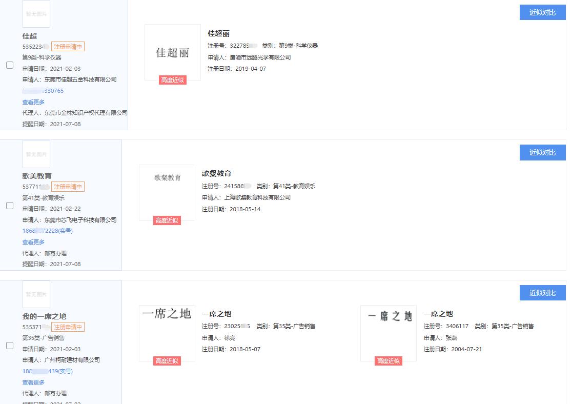Open 近似对比 for the 歌美教育 row
Screen dimensions: 572x404
point(542,152)
